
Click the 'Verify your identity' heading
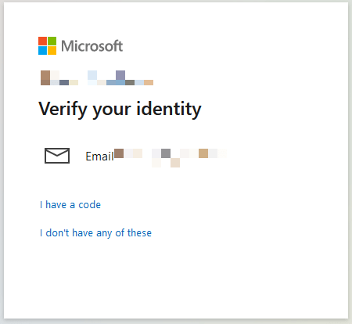[120, 109]
